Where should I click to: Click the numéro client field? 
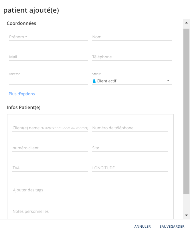(x=50, y=148)
